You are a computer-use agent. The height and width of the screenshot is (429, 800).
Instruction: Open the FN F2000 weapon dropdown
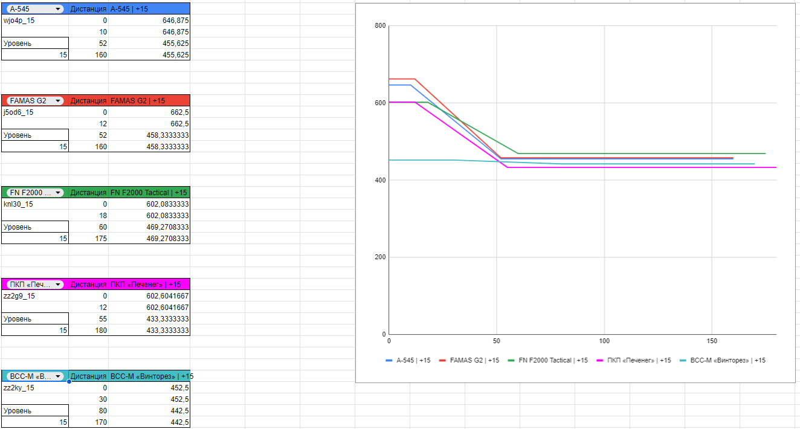[x=34, y=192]
